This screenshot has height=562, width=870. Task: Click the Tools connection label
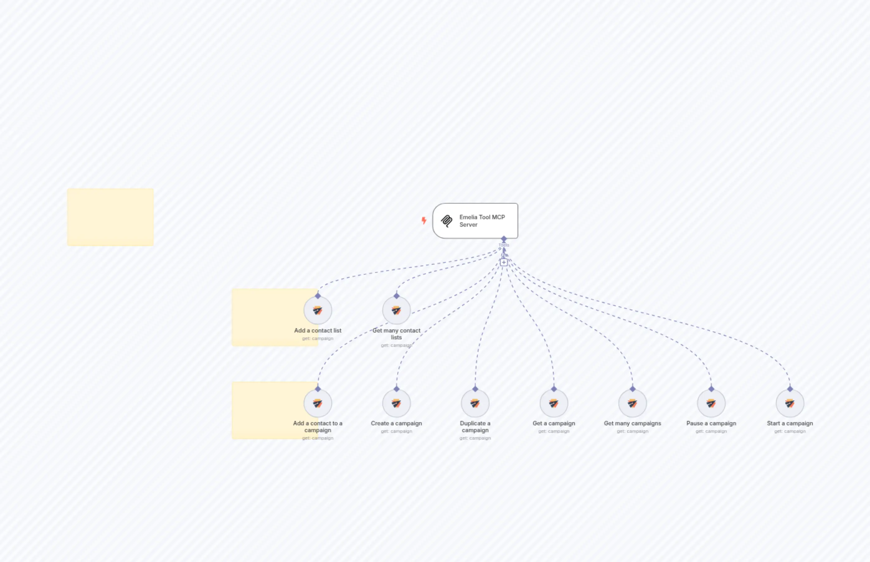pyautogui.click(x=504, y=245)
